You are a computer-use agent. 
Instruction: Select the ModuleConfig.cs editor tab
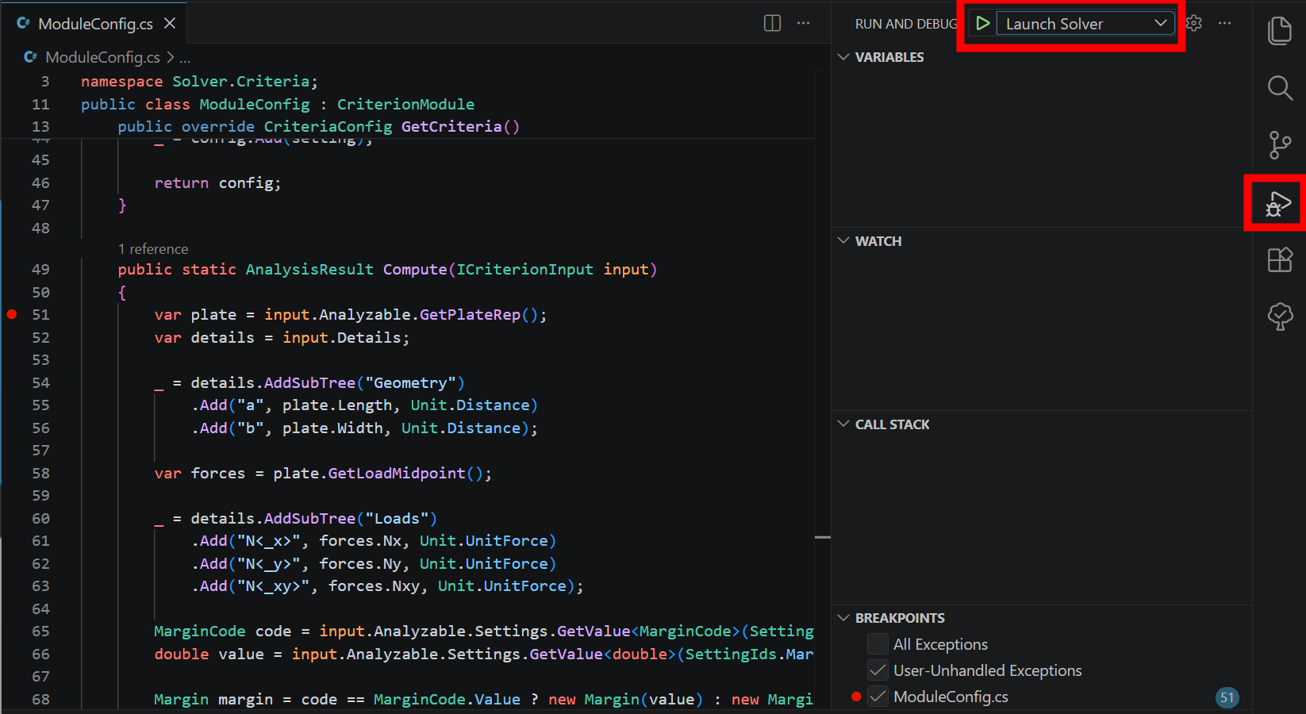pos(95,23)
